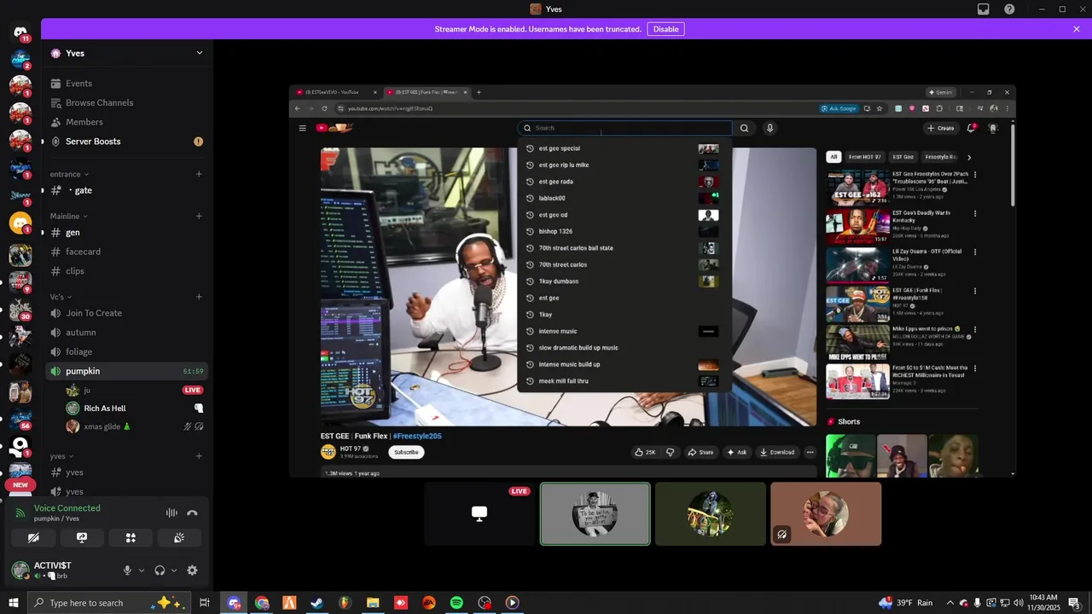Screen dimensions: 1092x614
Task: Open Spotify from the taskbar
Action: pos(456,603)
